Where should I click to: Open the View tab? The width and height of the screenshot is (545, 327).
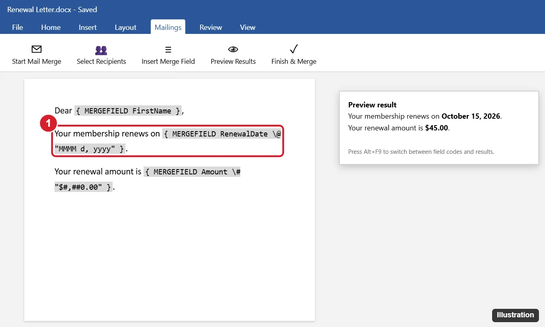click(x=248, y=27)
